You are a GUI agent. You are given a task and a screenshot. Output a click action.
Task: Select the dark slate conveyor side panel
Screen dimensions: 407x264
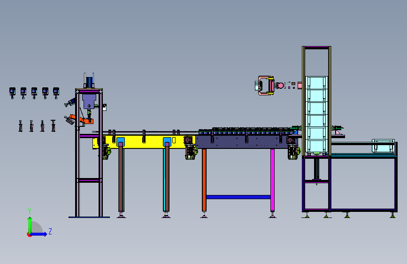246,141
